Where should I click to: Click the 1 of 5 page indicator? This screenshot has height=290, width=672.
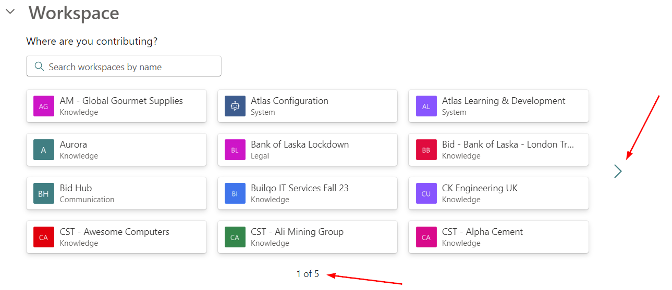click(308, 273)
